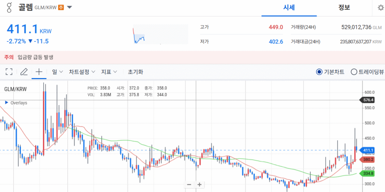Select the pencil drawing tool
This screenshot has height=192, width=385.
point(24,72)
